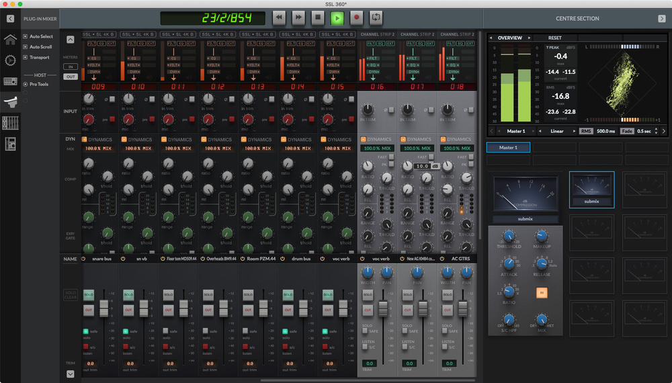Select the Pro Tools host radio button
The height and width of the screenshot is (383, 672).
[25, 84]
